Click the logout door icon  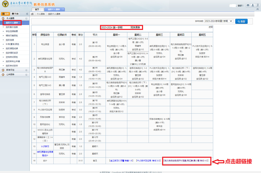click(257, 5)
